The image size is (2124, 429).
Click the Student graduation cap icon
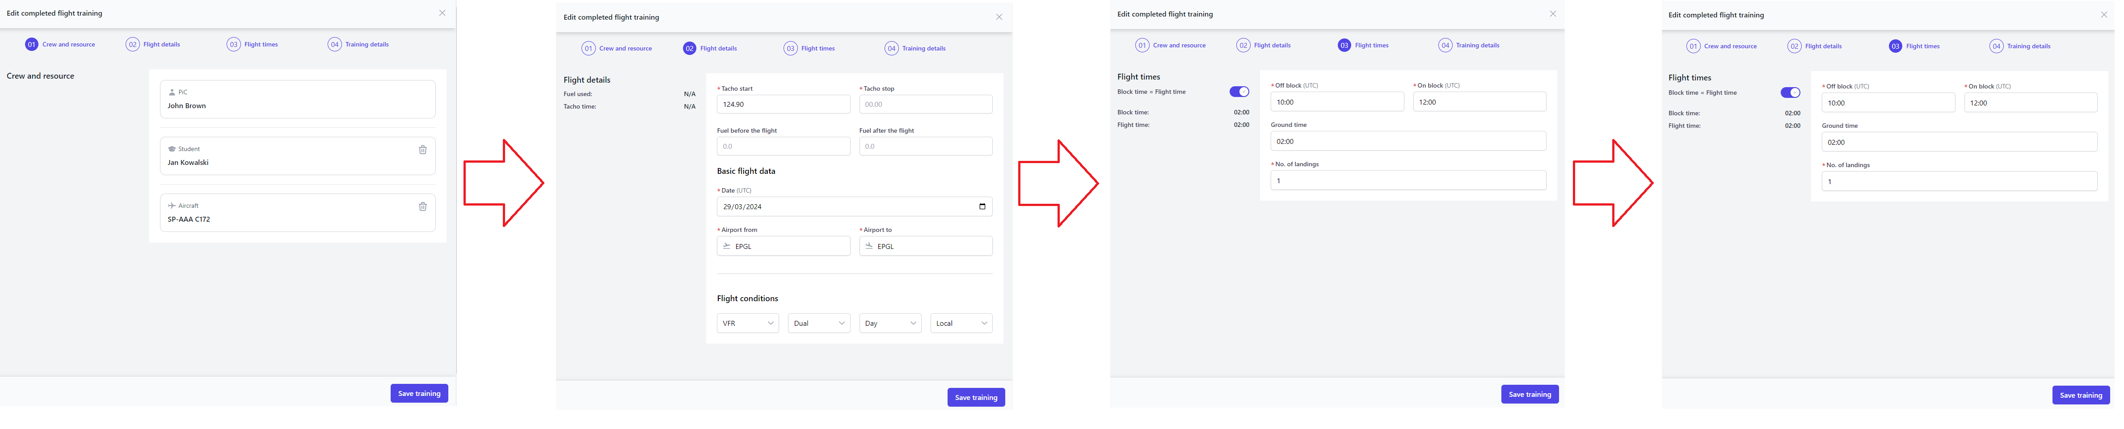172,149
